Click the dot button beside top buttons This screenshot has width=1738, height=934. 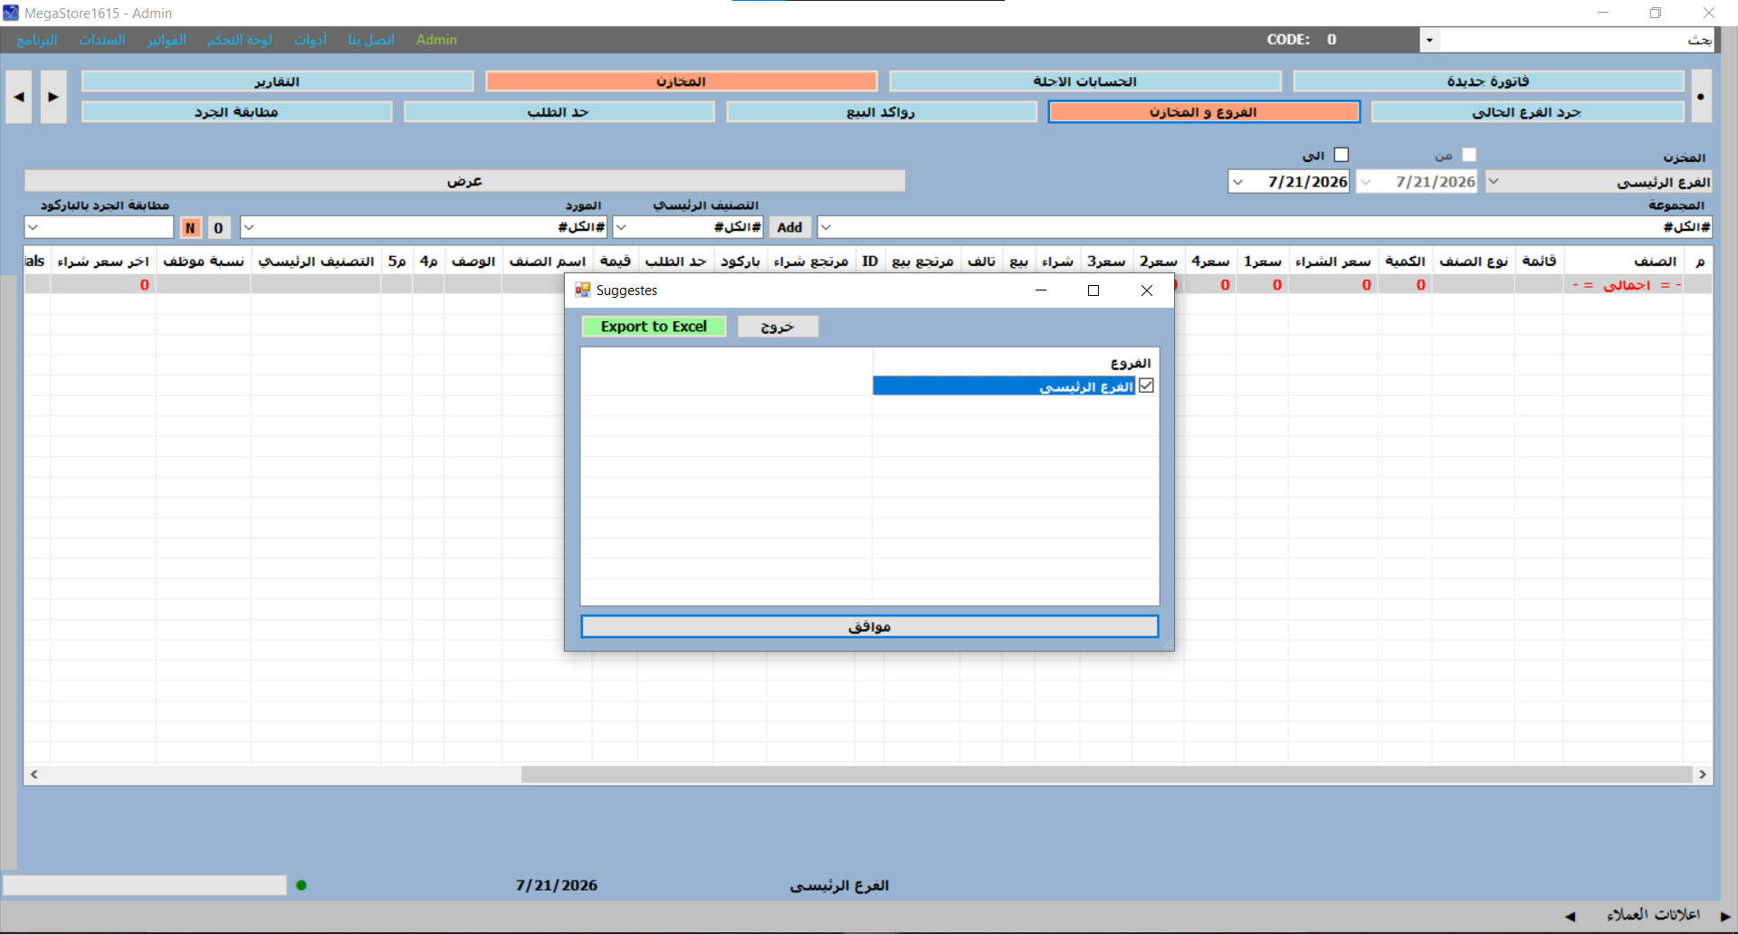click(1701, 97)
